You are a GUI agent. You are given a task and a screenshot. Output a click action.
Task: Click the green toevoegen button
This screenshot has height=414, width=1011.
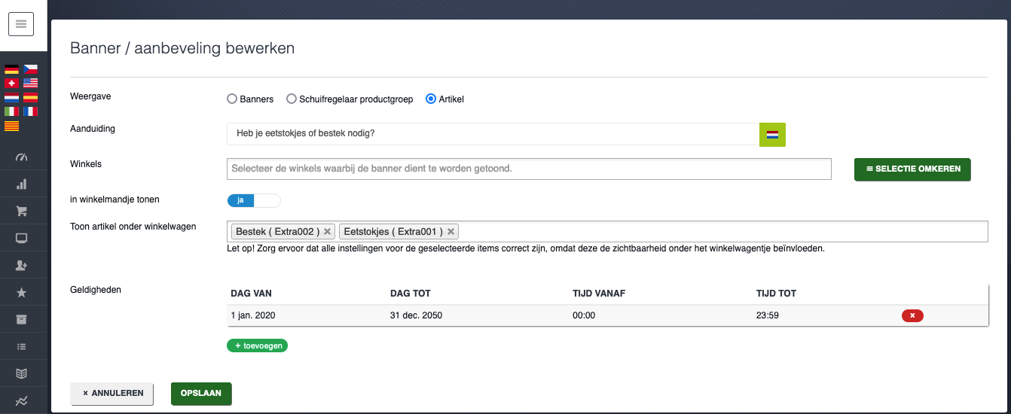point(257,346)
